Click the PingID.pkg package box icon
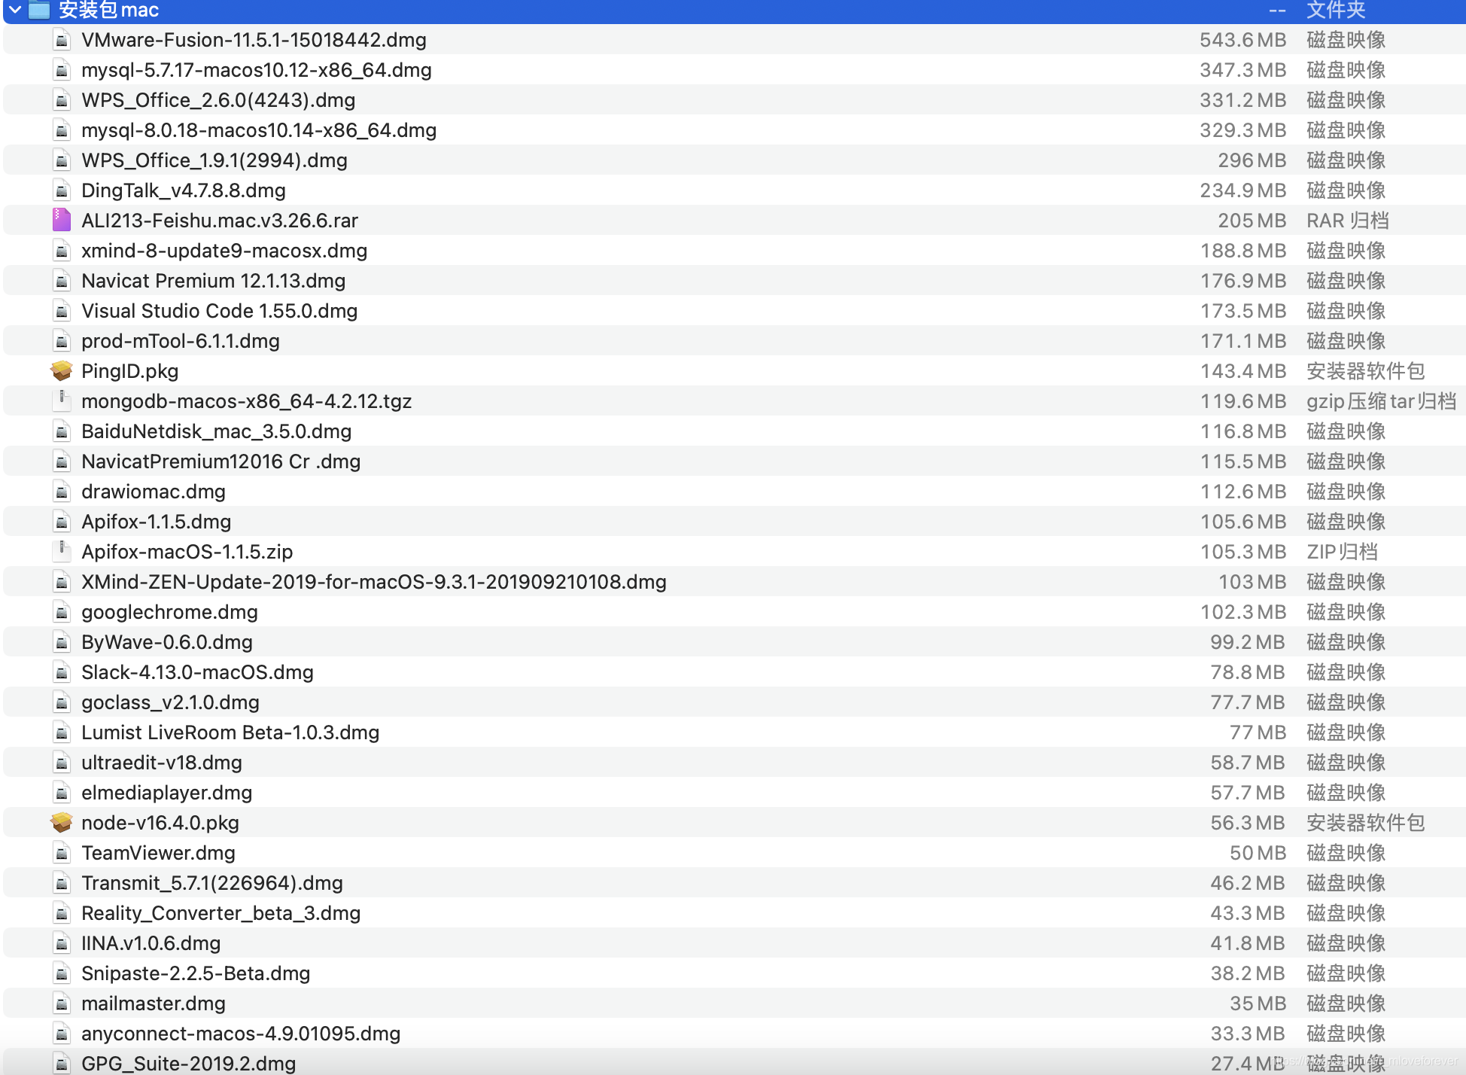The height and width of the screenshot is (1075, 1466). 62,370
